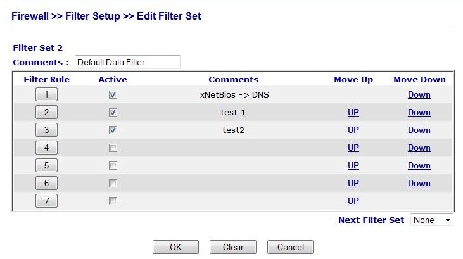Open filter rule 4 button
Image resolution: width=463 pixels, height=259 pixels.
coord(46,148)
